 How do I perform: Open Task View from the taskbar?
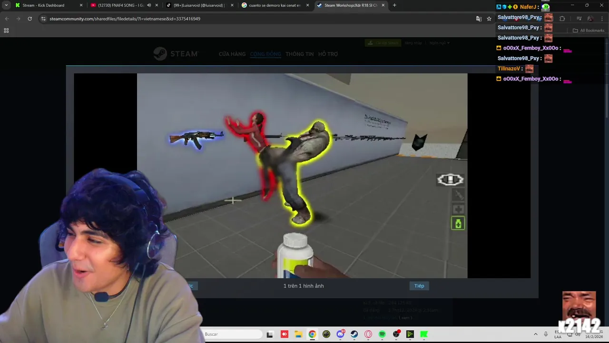pyautogui.click(x=270, y=334)
